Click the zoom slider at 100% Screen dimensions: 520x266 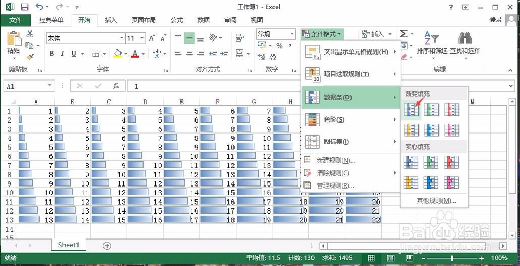[x=452, y=258]
